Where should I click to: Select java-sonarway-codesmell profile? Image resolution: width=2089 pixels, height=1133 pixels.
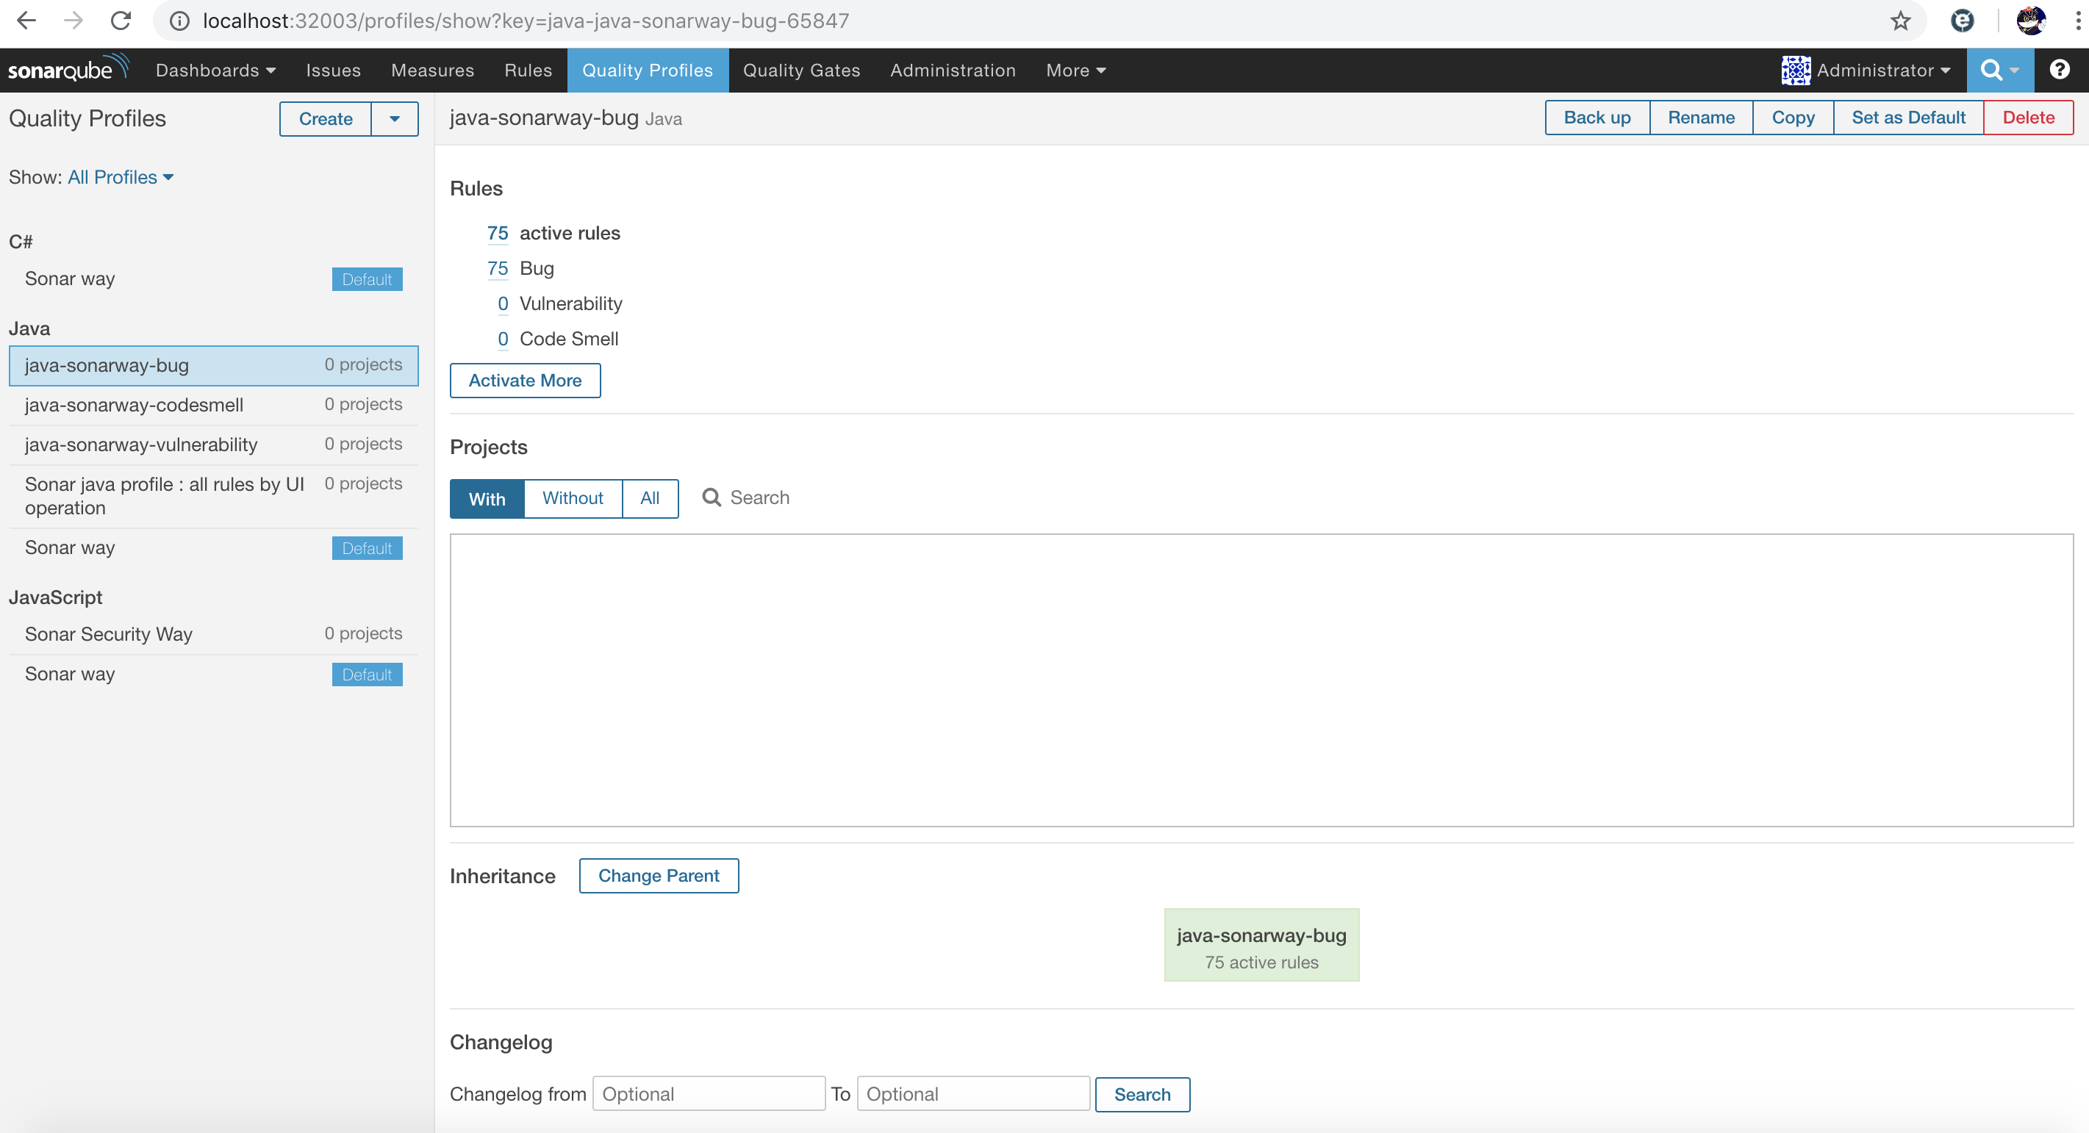134,404
